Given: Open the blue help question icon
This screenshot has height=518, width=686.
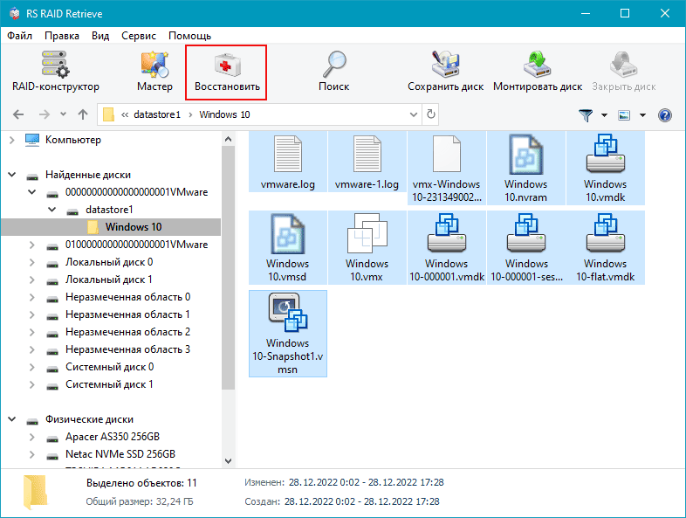Looking at the screenshot, I should [x=664, y=115].
